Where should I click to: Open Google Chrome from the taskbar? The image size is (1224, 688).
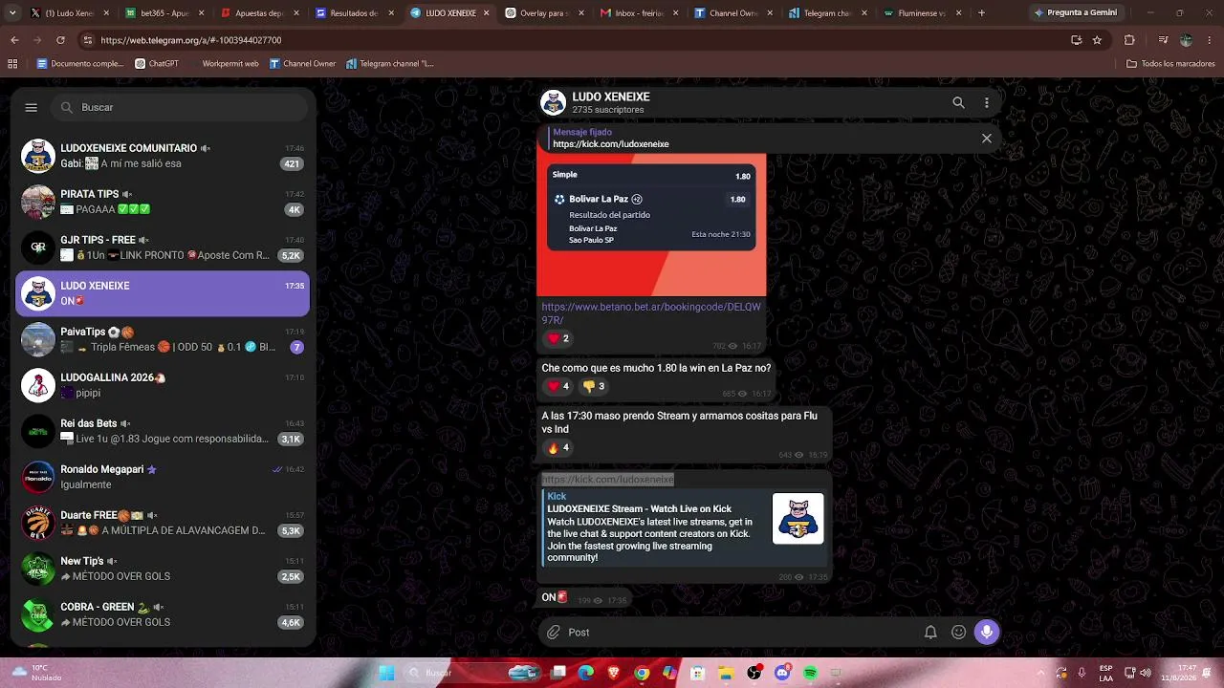point(642,673)
